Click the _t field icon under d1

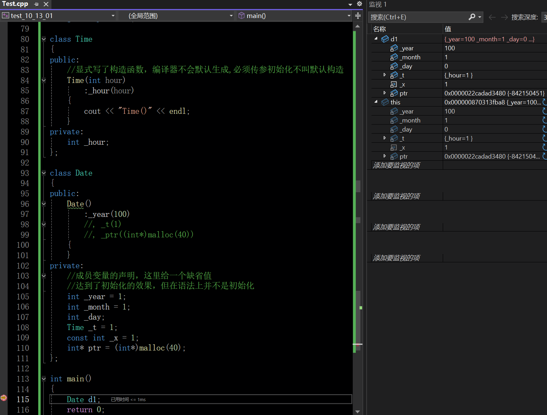pyautogui.click(x=394, y=75)
